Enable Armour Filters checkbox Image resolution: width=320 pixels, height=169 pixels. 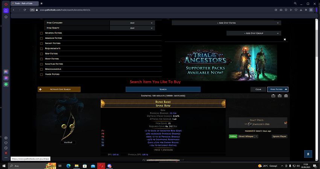(41, 38)
